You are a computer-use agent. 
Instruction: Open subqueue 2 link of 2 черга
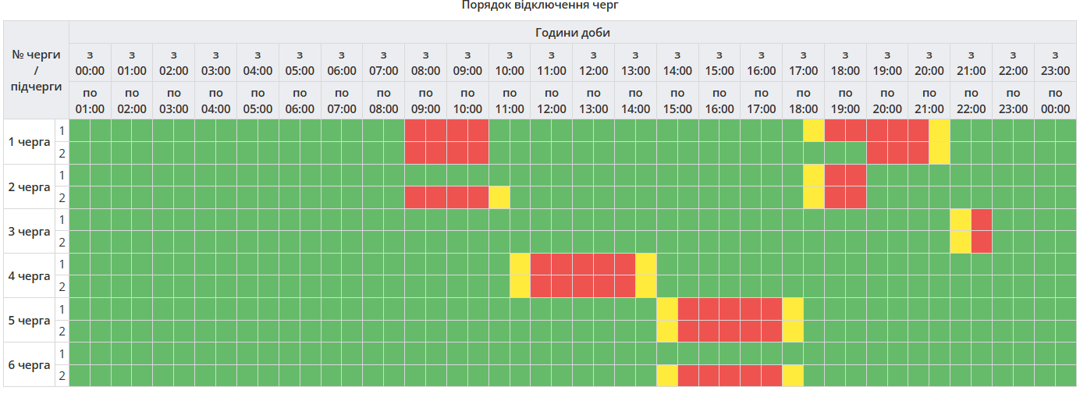click(x=62, y=197)
